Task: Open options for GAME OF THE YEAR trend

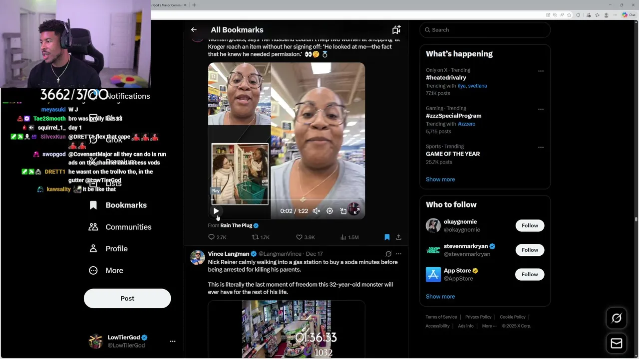Action: [541, 147]
